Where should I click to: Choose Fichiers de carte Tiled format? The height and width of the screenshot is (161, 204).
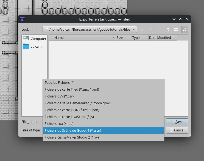104,89
